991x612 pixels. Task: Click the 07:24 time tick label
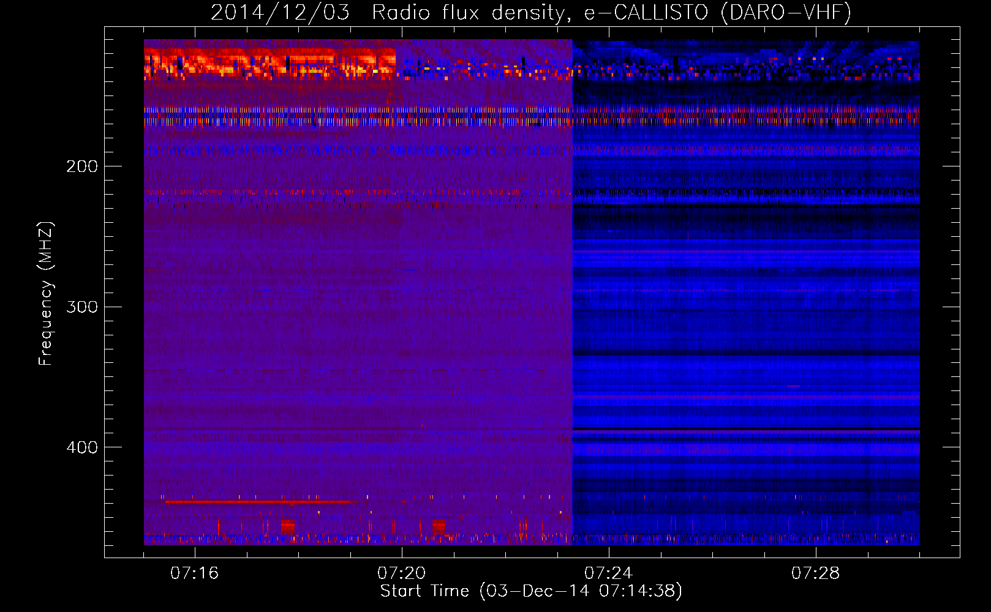click(608, 573)
